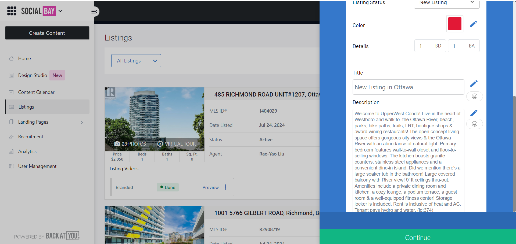Expand the Landing Pages submenu arrow
516x244 pixels.
click(82, 122)
